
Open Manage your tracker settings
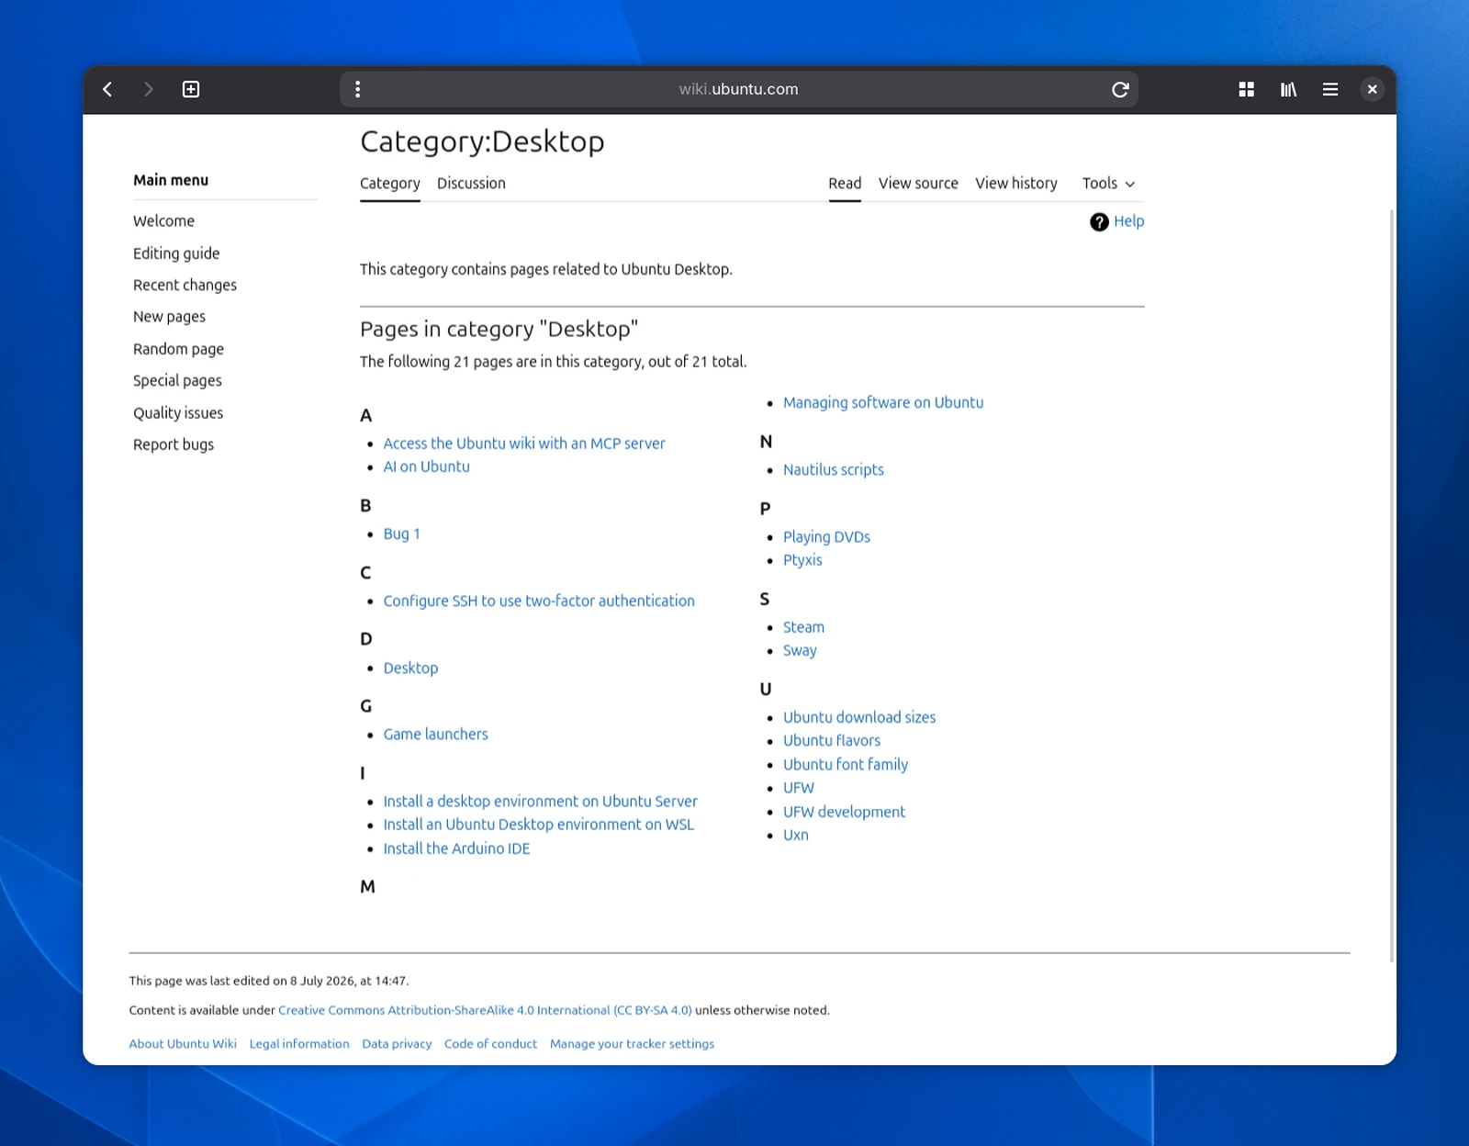point(632,1044)
